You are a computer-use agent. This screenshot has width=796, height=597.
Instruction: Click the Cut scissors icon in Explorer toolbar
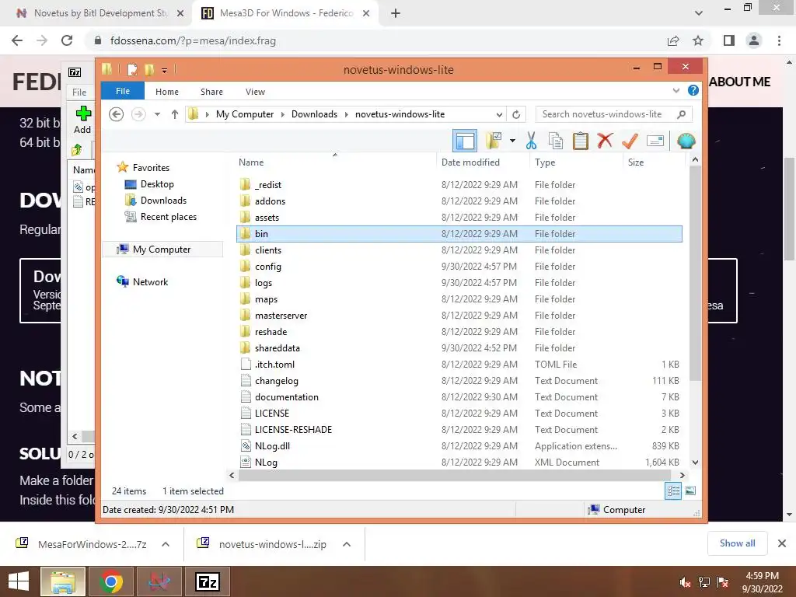tap(531, 141)
